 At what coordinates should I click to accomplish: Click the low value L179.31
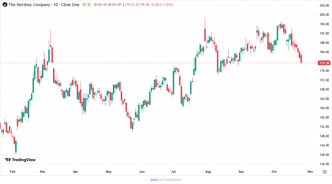coord(128,4)
